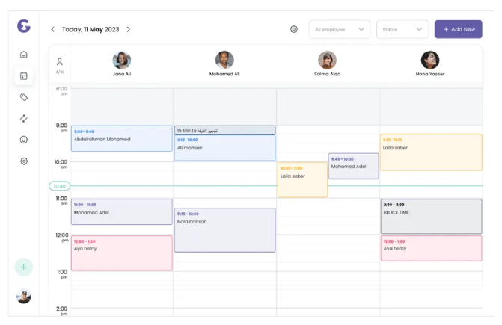Open calendar settings gear near filters
This screenshot has height=325, width=502.
coord(294,29)
